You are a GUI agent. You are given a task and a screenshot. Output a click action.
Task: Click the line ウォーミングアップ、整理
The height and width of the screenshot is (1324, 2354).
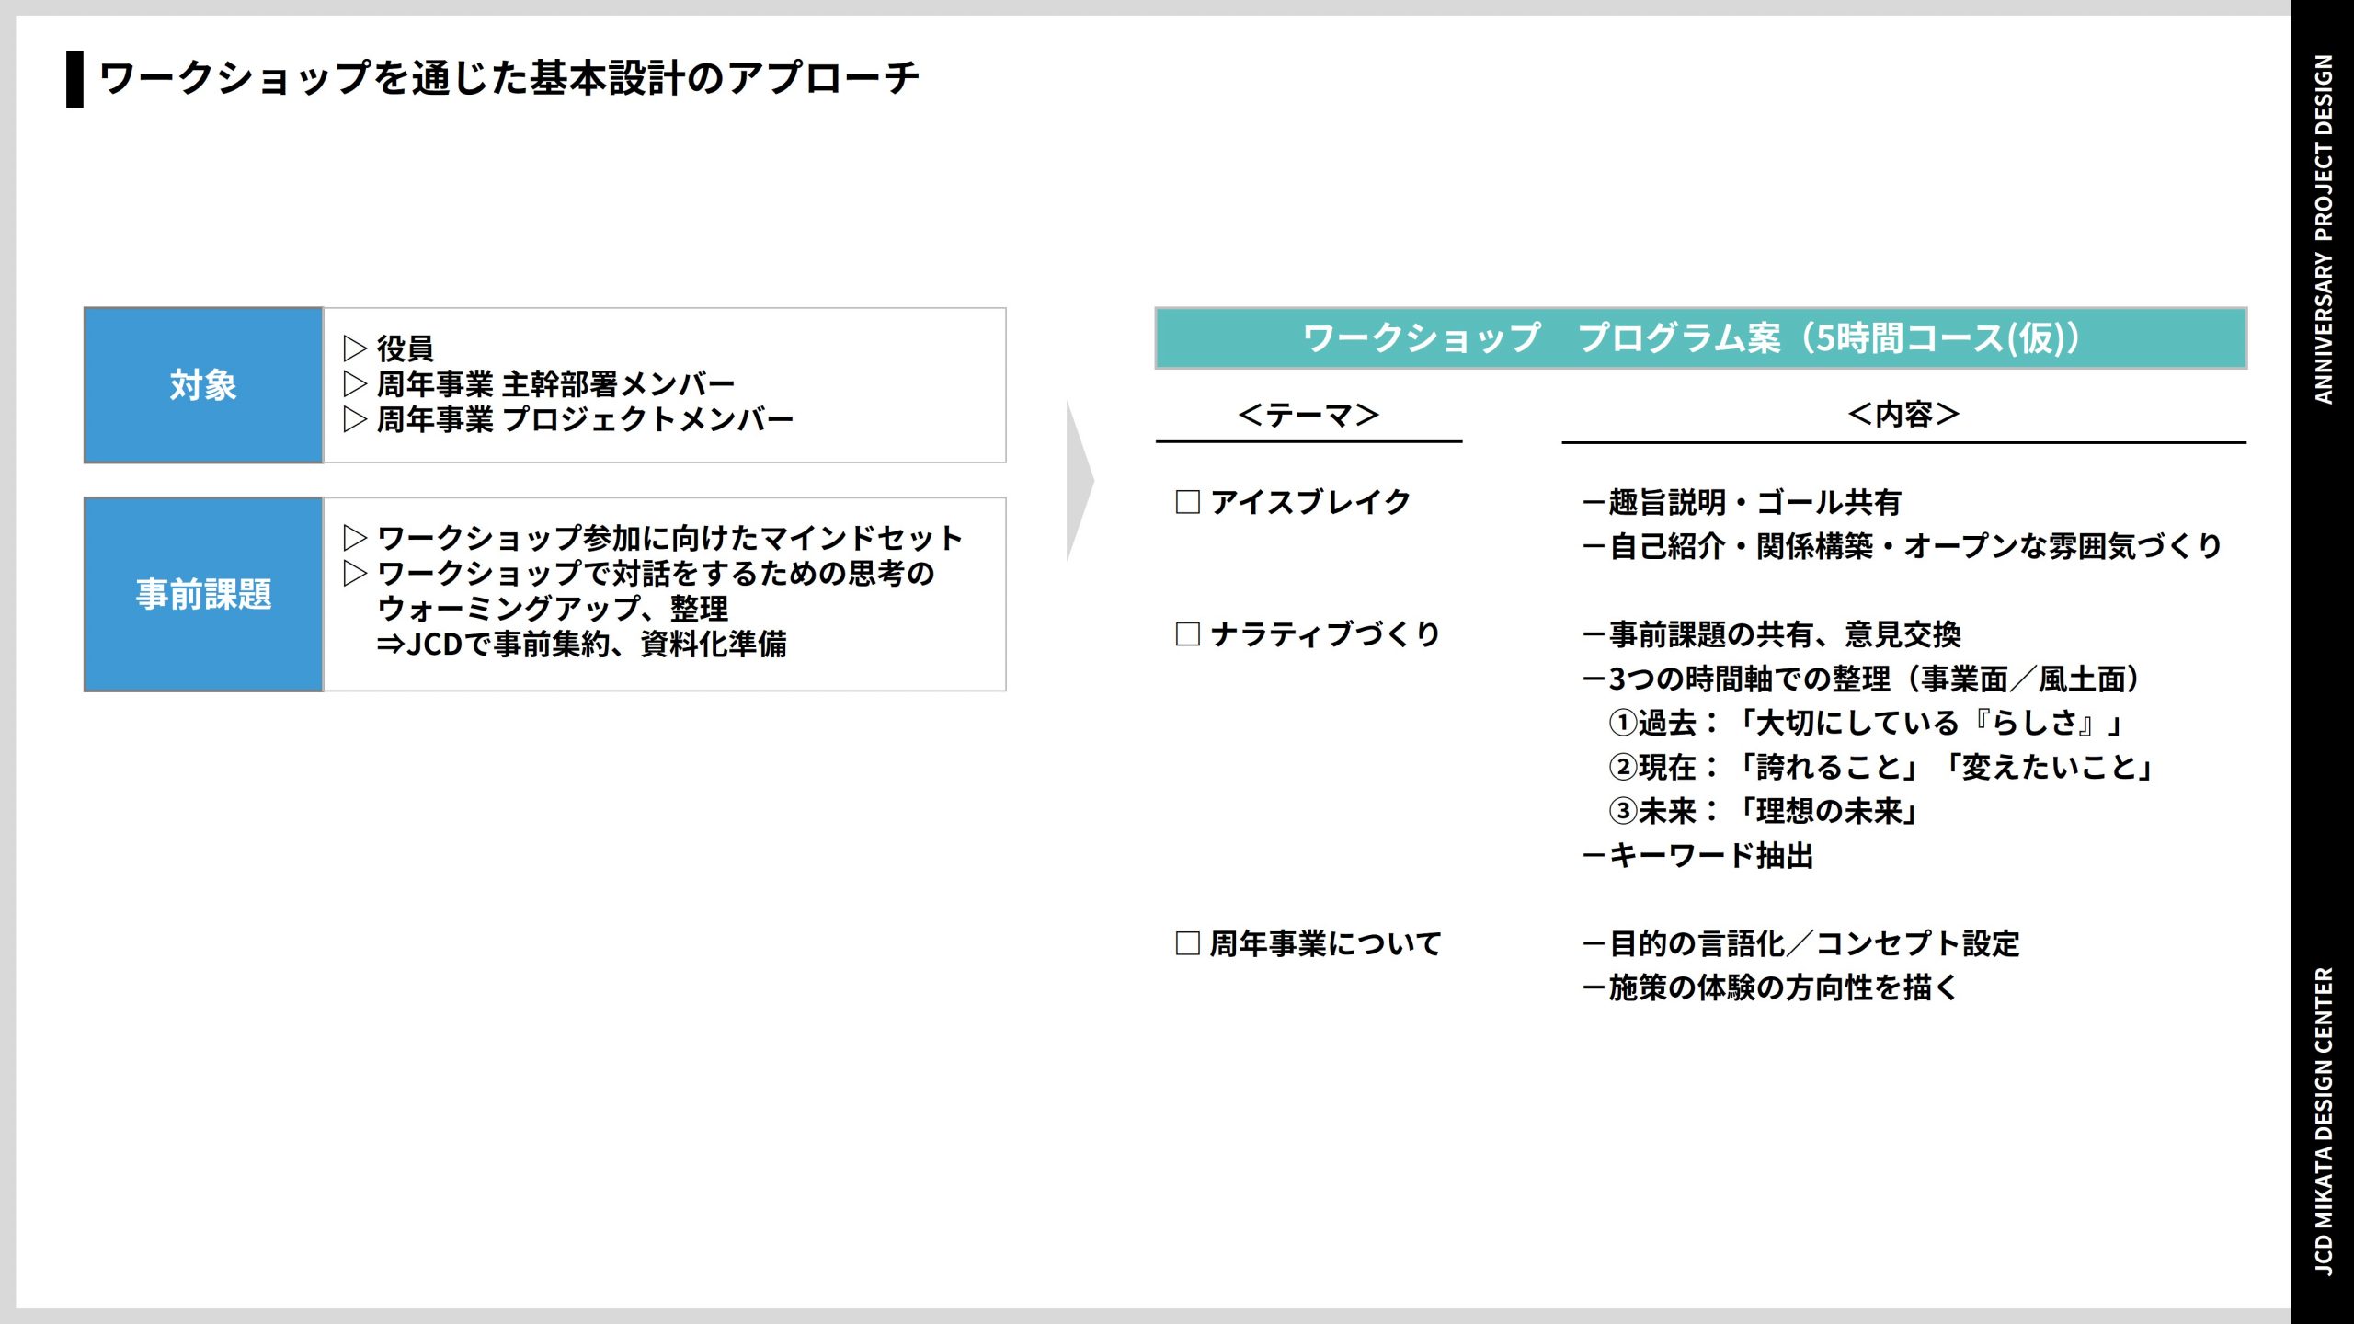point(552,609)
